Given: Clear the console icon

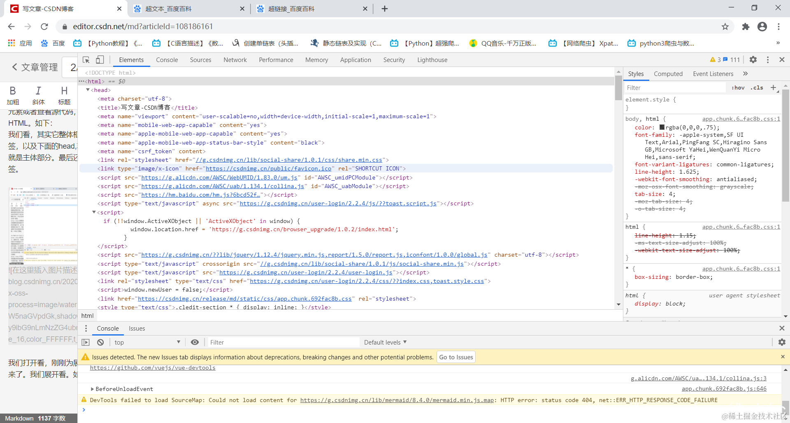Looking at the screenshot, I should pyautogui.click(x=100, y=342).
